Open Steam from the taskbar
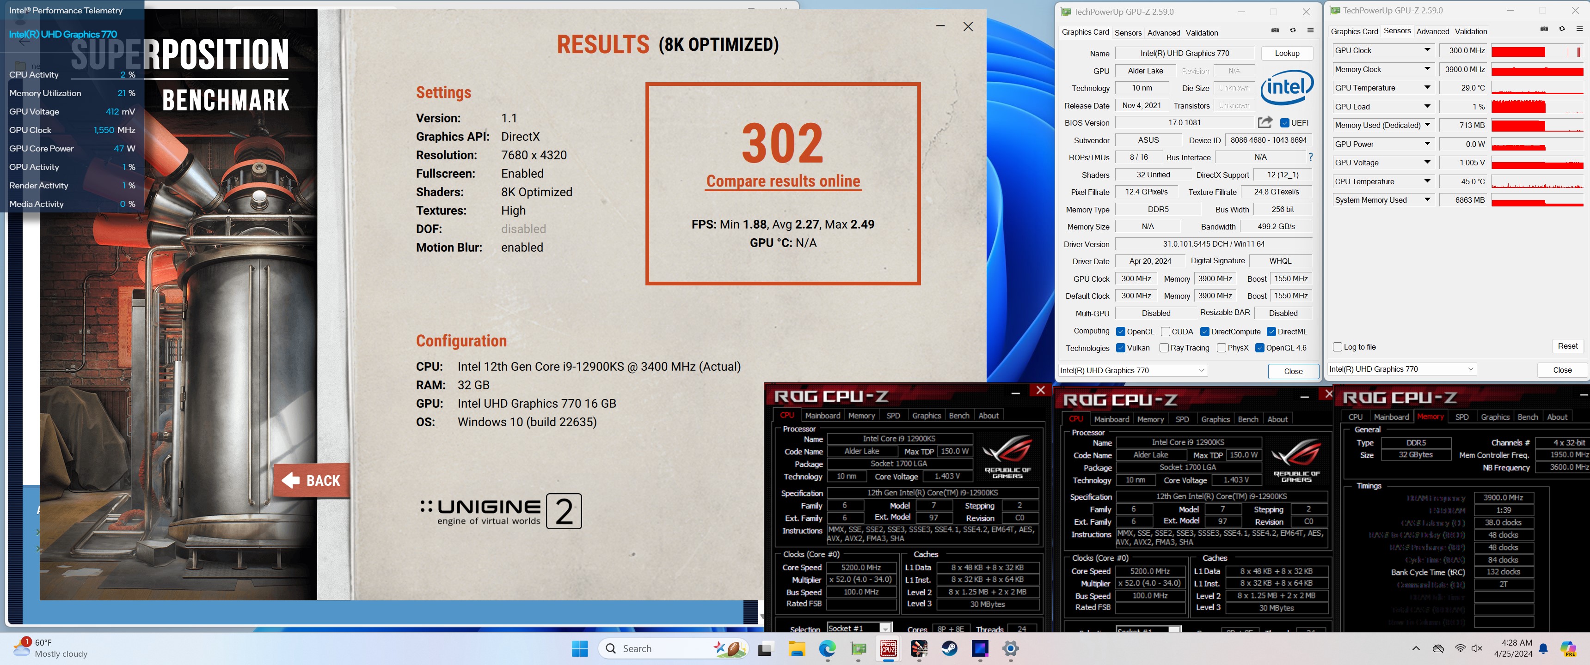The image size is (1590, 665). click(x=949, y=648)
